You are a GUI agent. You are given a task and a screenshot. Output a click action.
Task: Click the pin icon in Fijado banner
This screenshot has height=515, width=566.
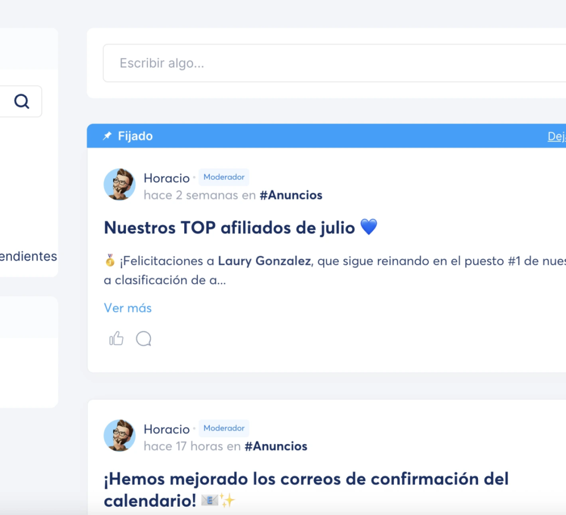tap(107, 136)
